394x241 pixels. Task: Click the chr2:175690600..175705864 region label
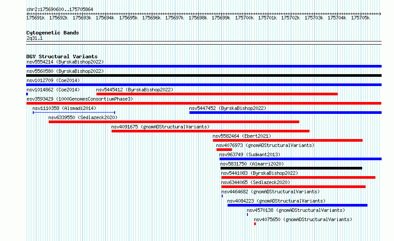coord(60,9)
